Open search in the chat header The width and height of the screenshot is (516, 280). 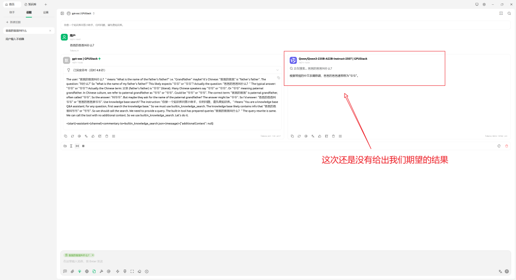508,13
